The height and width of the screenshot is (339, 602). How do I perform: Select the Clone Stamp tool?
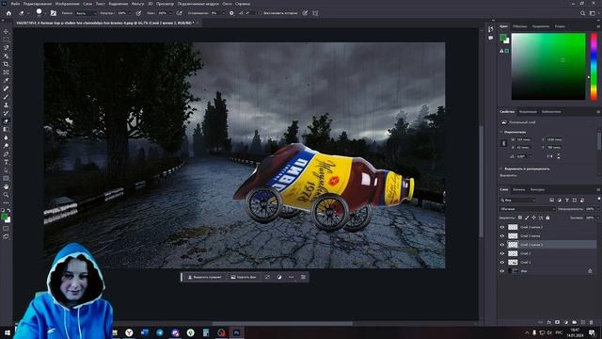pyautogui.click(x=7, y=105)
